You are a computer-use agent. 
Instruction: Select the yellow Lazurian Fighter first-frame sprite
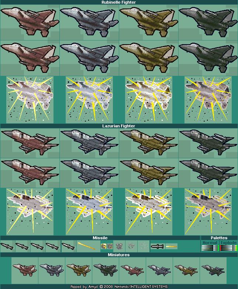point(149,143)
